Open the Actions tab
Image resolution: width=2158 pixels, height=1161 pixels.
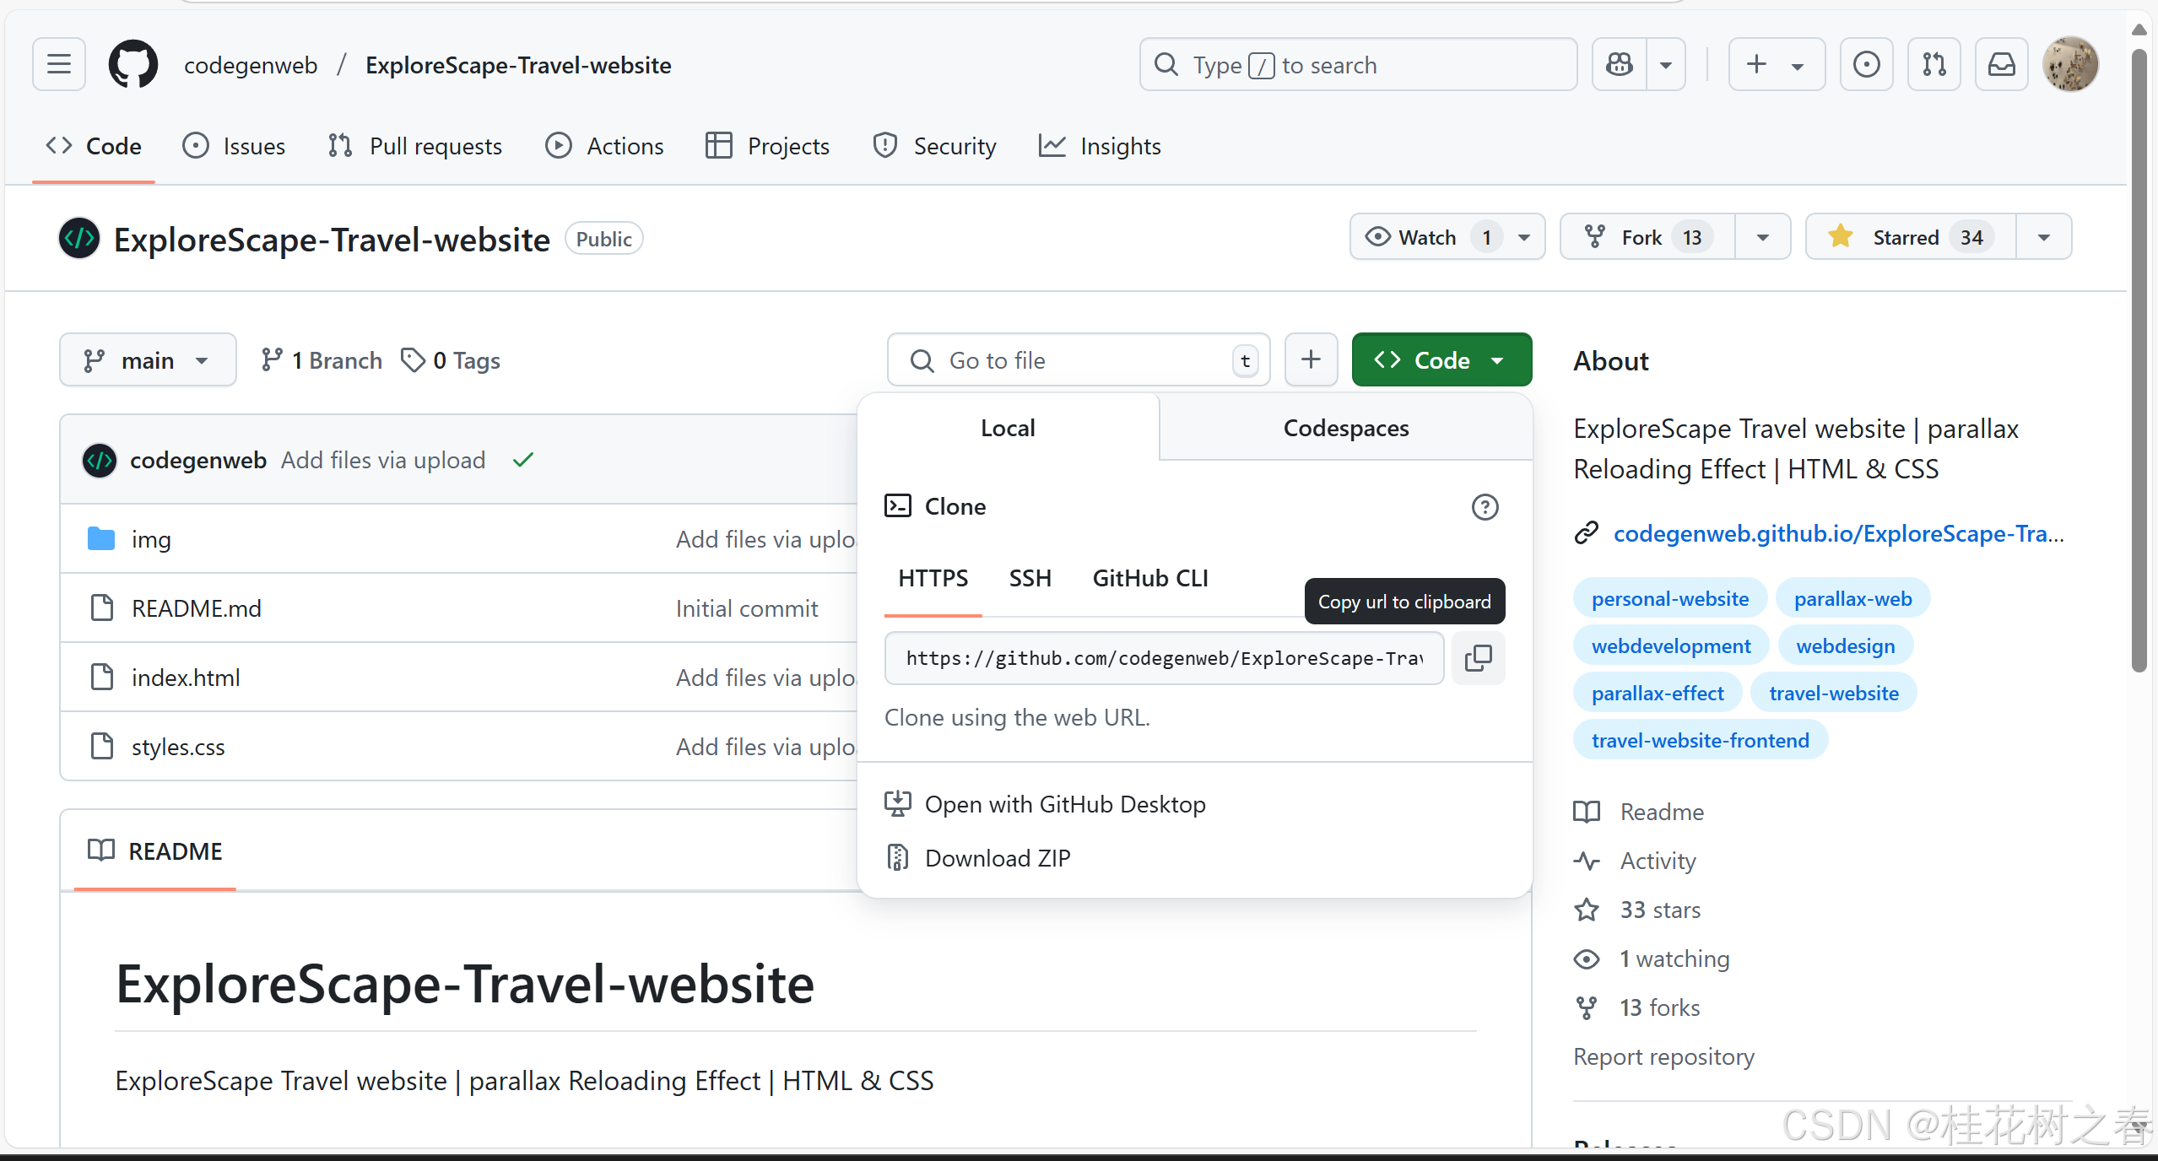pos(604,146)
